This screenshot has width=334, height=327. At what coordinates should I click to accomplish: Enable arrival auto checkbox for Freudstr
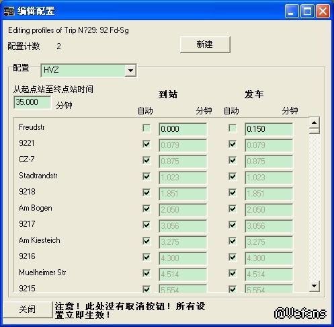click(x=147, y=129)
